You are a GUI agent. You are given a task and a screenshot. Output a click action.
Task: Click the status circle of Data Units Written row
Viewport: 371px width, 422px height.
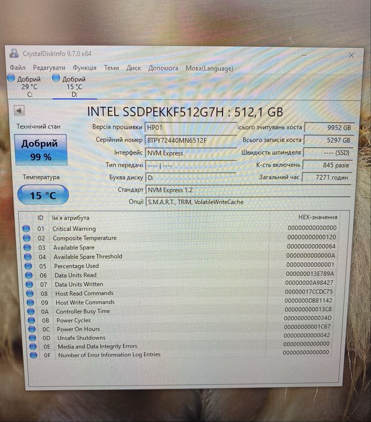(x=30, y=284)
